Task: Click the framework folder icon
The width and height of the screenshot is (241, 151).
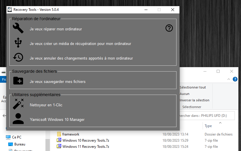Action: (x=59, y=134)
